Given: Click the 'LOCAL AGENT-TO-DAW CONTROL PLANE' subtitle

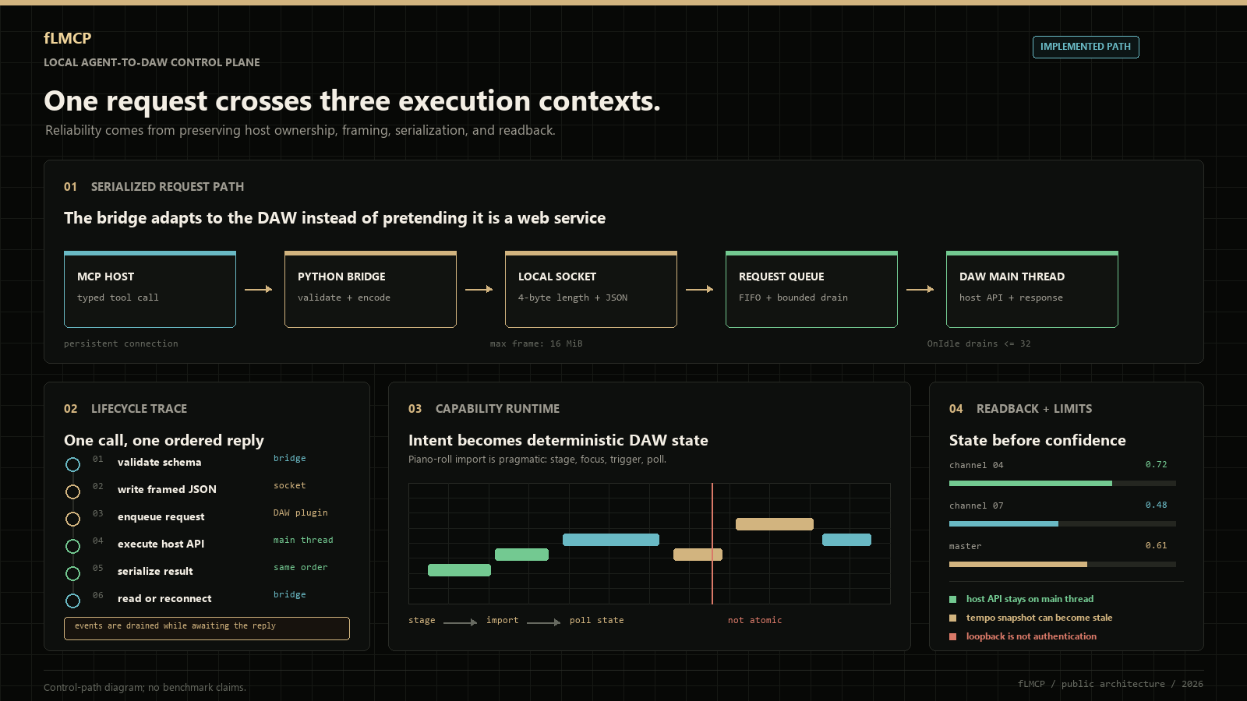Looking at the screenshot, I should (152, 62).
